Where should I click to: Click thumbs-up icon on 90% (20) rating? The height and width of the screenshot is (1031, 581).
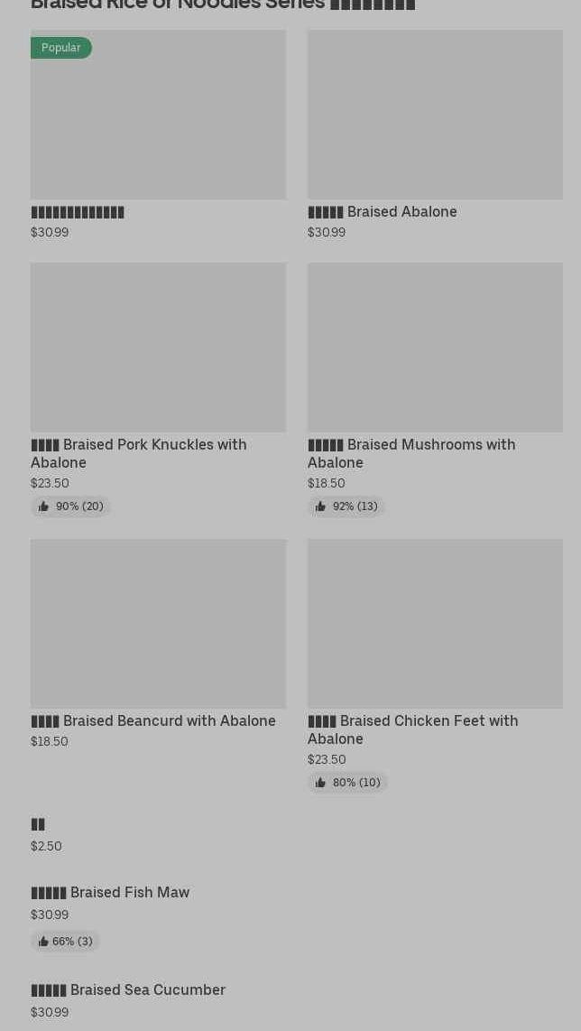pyautogui.click(x=43, y=506)
